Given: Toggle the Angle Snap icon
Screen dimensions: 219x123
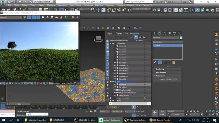Looking at the screenshot, I should [114, 10].
